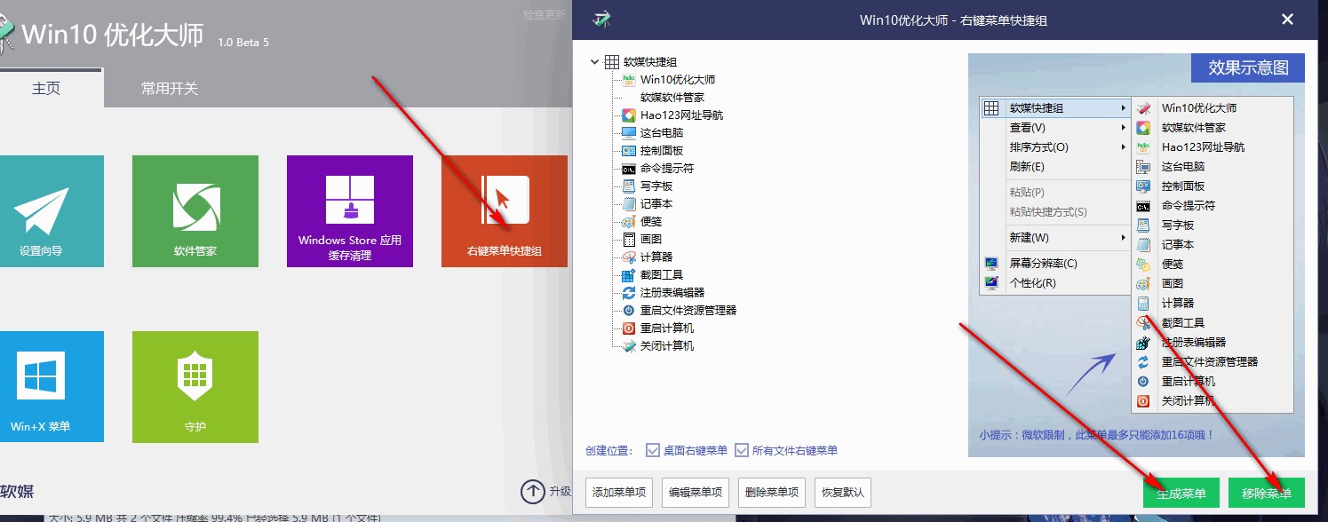Click Hao123 icon in tree list

[629, 115]
